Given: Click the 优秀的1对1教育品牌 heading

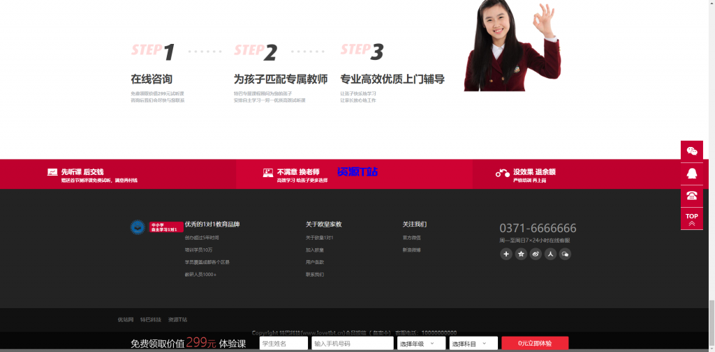Looking at the screenshot, I should coord(212,224).
